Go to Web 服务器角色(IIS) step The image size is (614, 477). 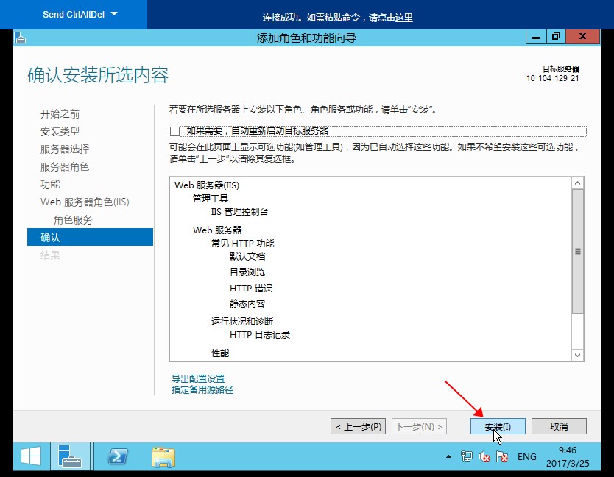(85, 202)
